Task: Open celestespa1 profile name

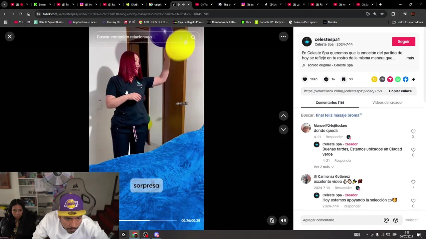Action: 327,39
